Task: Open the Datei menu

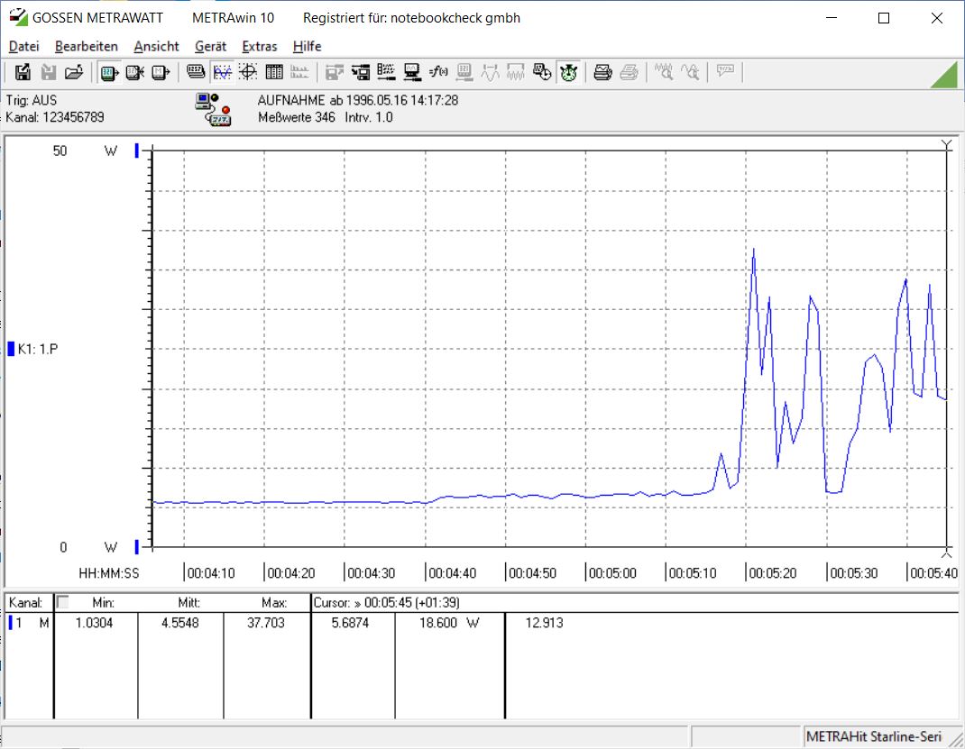Action: pos(24,46)
